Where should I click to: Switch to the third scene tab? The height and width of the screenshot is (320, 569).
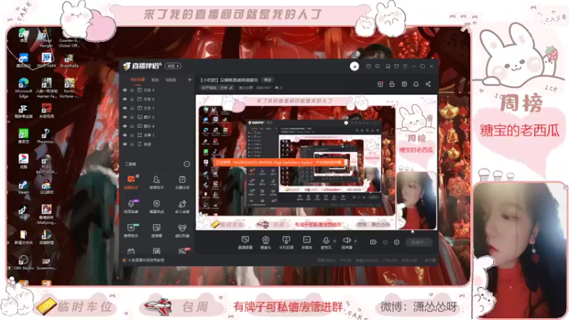click(171, 80)
